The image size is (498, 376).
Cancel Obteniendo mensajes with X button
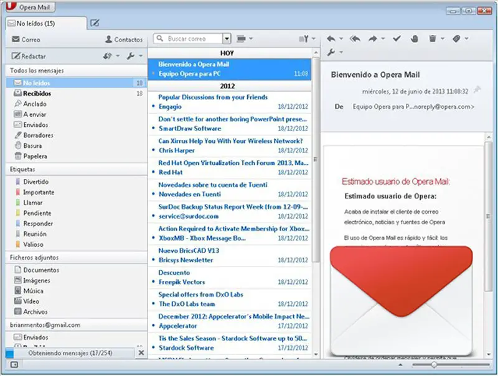click(x=141, y=352)
